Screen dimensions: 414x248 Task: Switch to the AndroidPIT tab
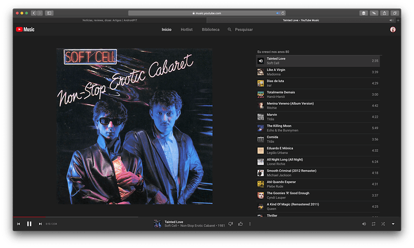pyautogui.click(x=110, y=20)
